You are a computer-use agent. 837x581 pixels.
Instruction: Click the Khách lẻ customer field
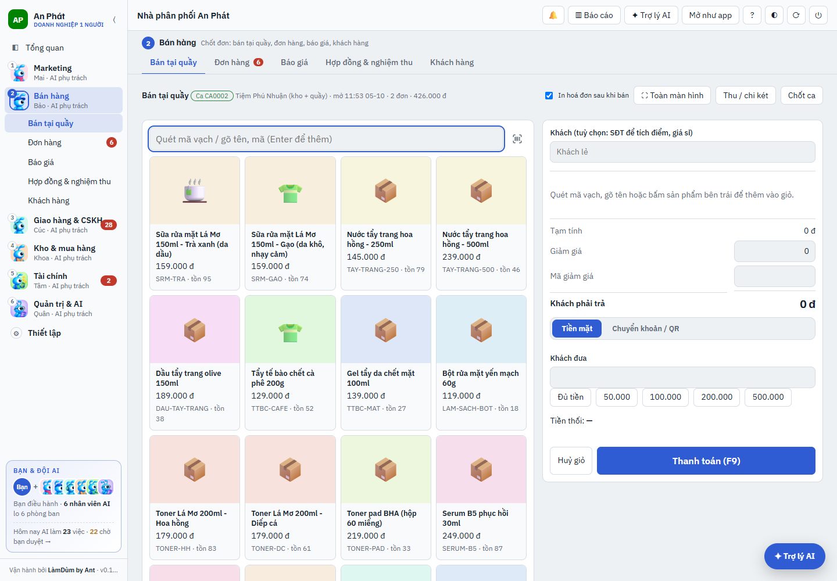point(682,152)
